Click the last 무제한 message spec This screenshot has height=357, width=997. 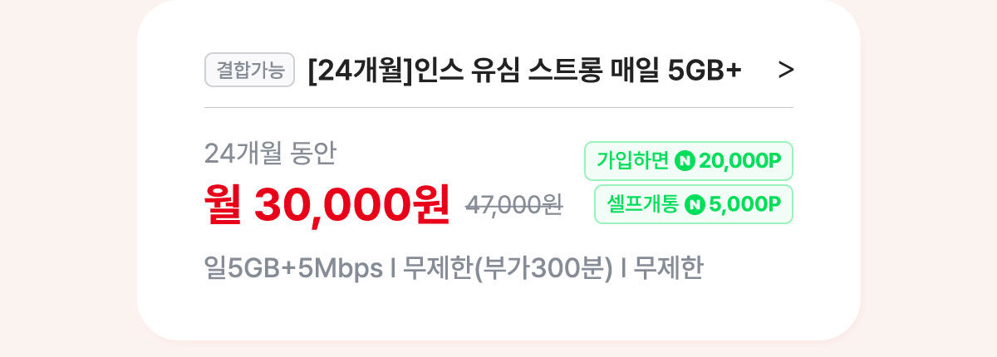tap(668, 270)
